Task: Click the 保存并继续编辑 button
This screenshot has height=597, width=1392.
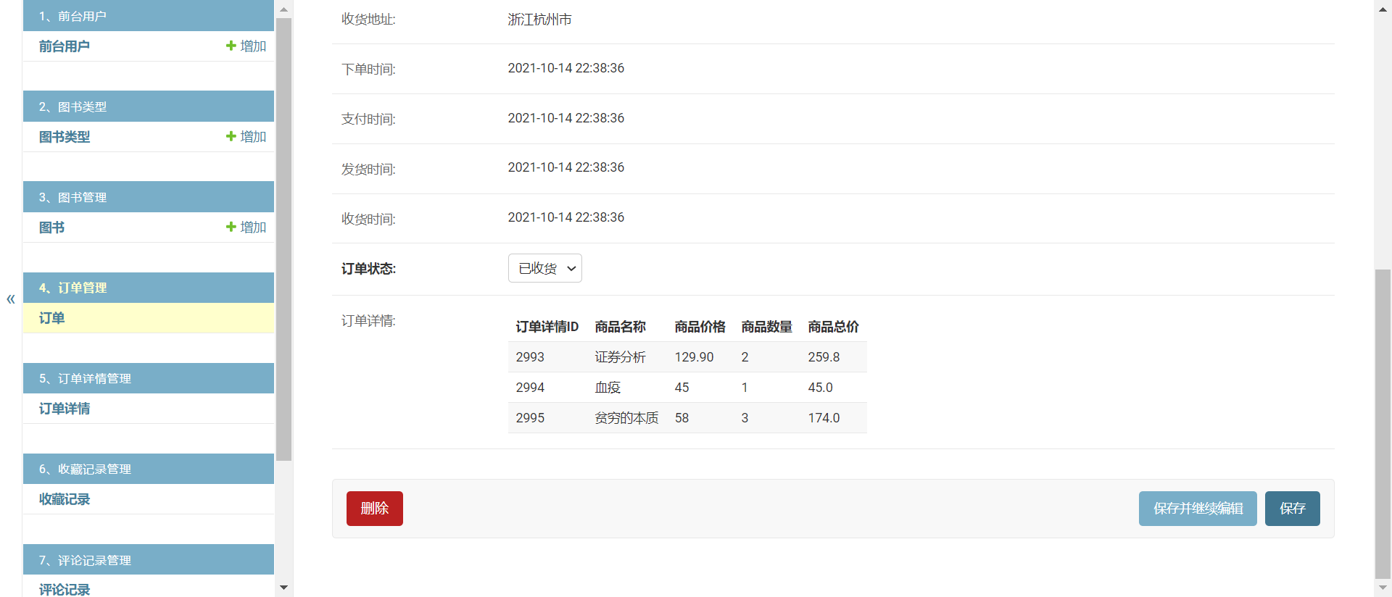Action: (x=1198, y=509)
